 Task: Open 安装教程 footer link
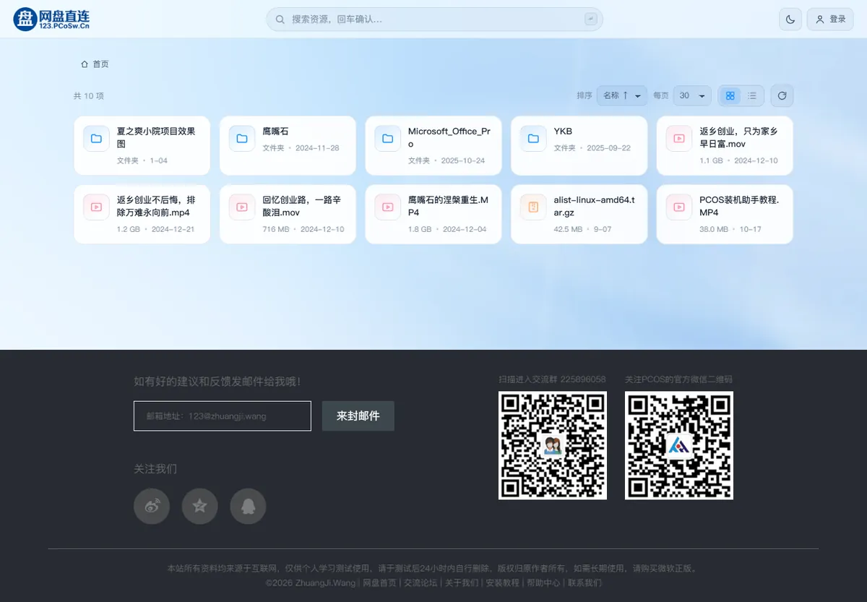click(x=502, y=582)
